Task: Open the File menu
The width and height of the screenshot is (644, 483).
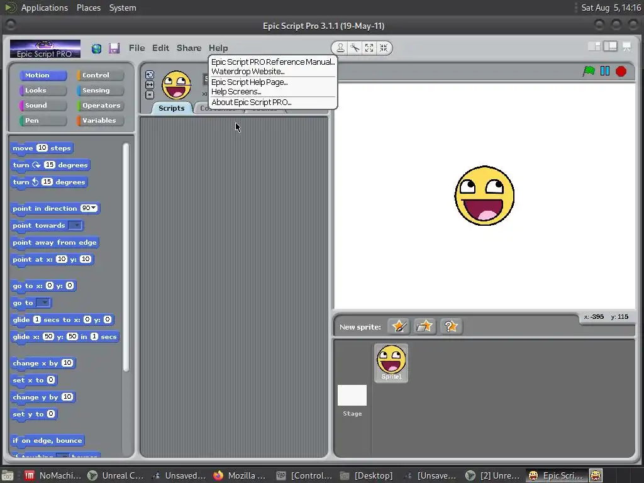Action: (x=136, y=48)
